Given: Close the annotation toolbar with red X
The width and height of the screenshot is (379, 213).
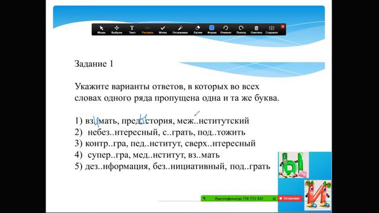Looking at the screenshot, I should (282, 27).
